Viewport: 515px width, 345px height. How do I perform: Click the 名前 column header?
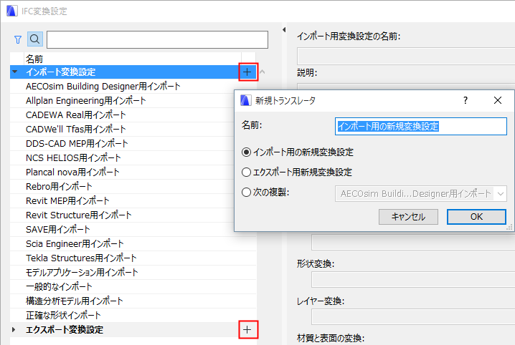click(x=133, y=59)
